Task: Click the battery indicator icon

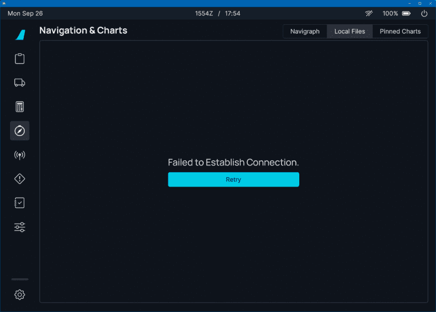Action: tap(406, 13)
